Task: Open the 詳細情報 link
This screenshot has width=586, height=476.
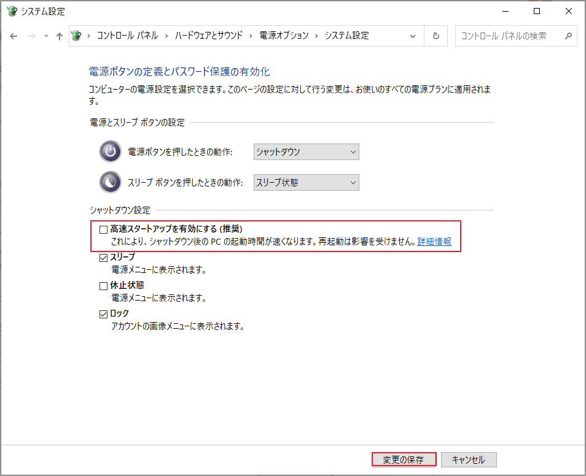Action: pyautogui.click(x=434, y=242)
